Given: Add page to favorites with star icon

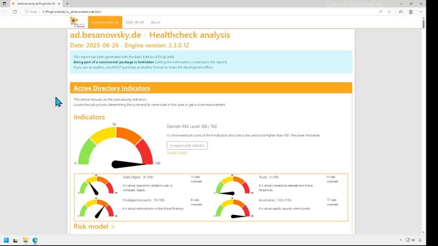Looking at the screenshot, I should click(x=389, y=11).
